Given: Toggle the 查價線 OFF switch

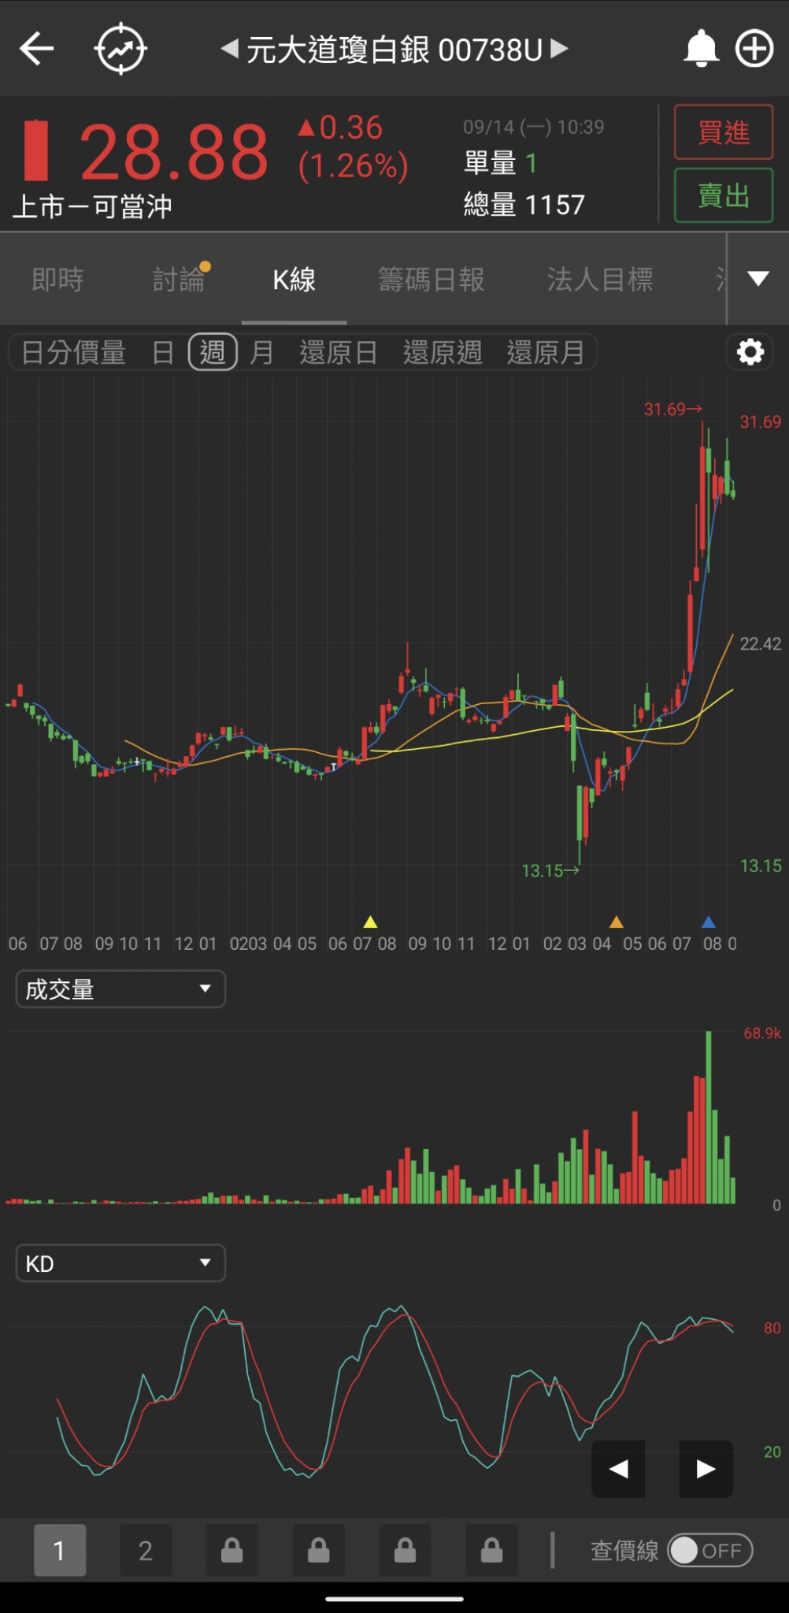Looking at the screenshot, I should pos(709,1550).
